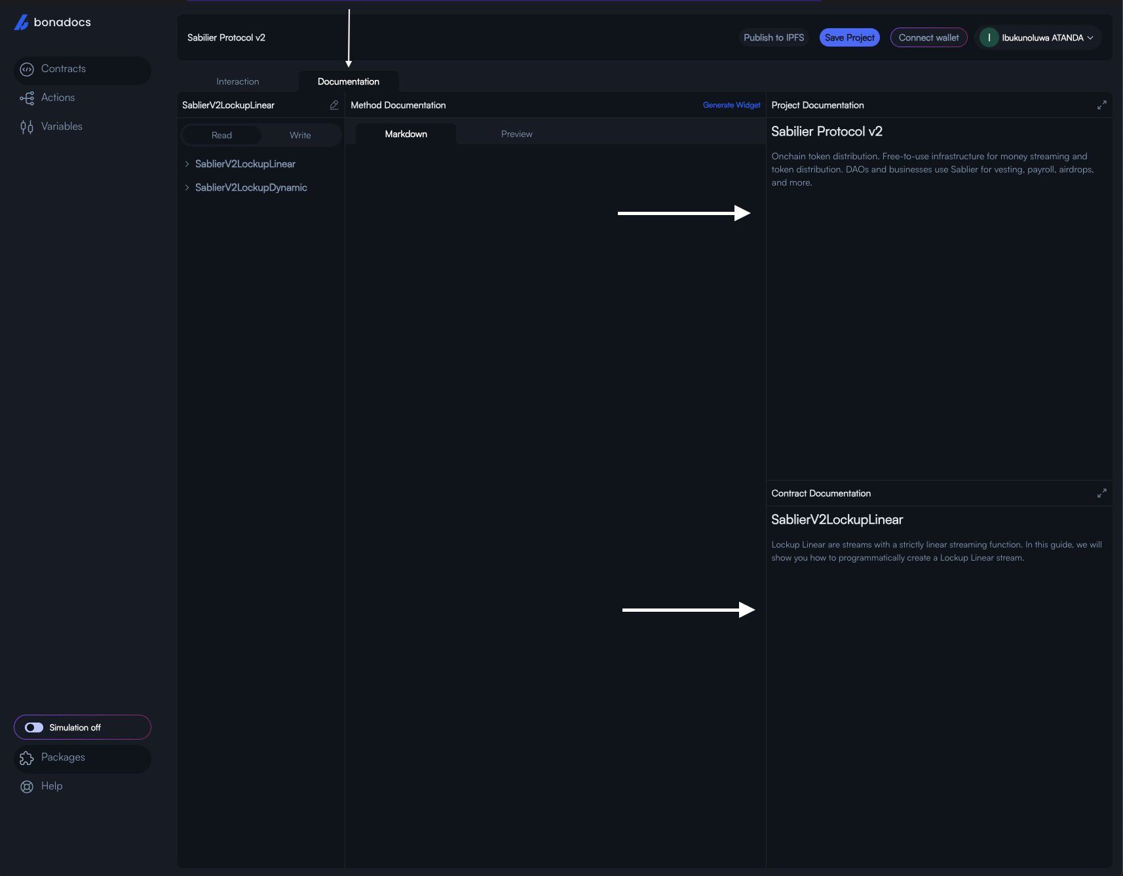Image resolution: width=1123 pixels, height=876 pixels.
Task: Click the user avatar initial I
Action: click(989, 37)
